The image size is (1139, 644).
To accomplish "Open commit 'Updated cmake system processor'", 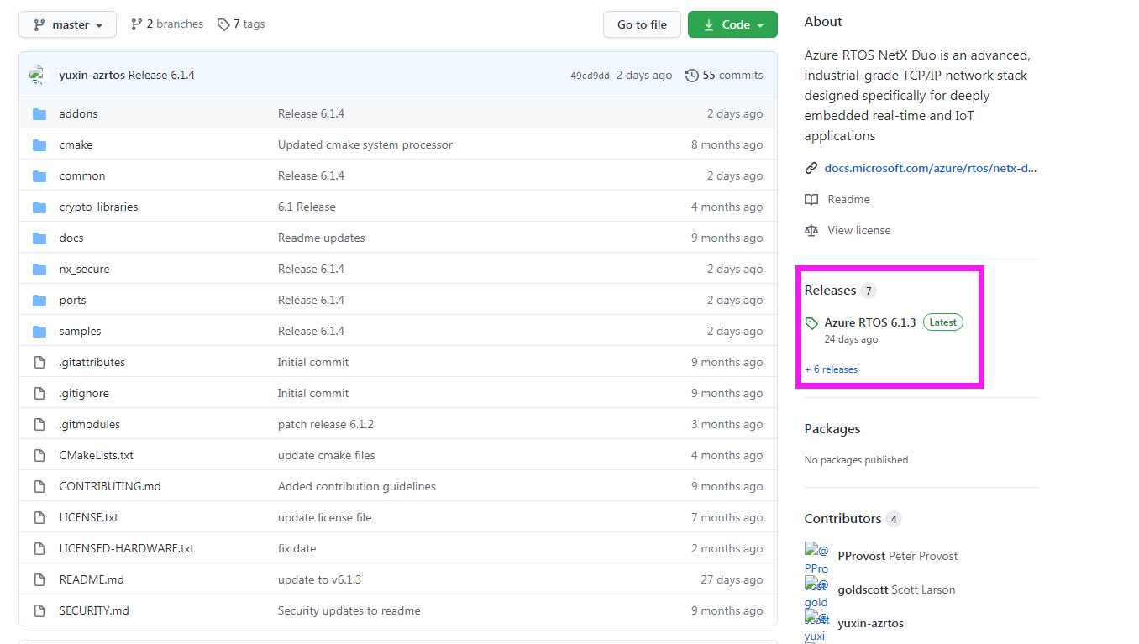I will click(x=365, y=144).
